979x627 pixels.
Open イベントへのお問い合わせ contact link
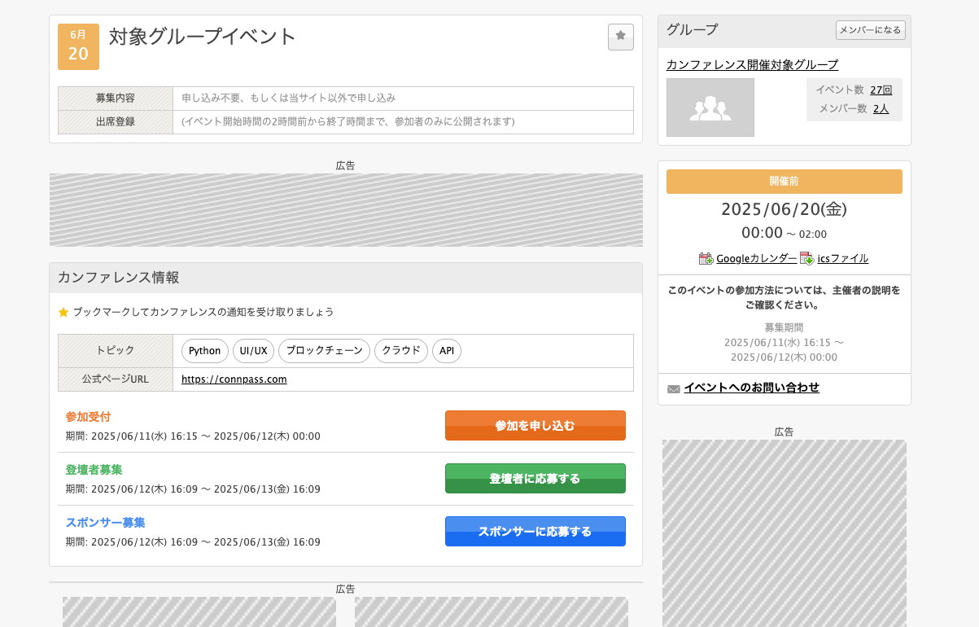[x=750, y=388]
